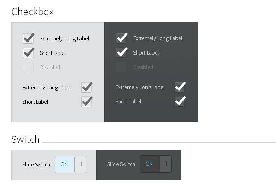Viewport: 276px width, 190px height.
Task: Toggle light-theme right-side Extremely Long Label checkbox
Action: [x=86, y=87]
